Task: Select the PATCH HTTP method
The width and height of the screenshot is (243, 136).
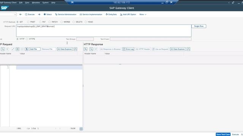Action: pyautogui.click(x=49, y=22)
